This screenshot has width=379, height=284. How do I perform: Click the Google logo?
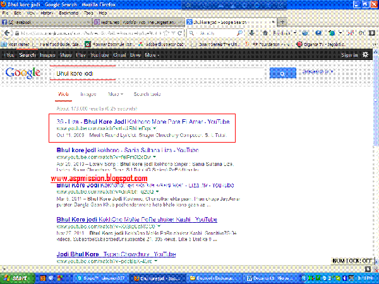point(23,73)
